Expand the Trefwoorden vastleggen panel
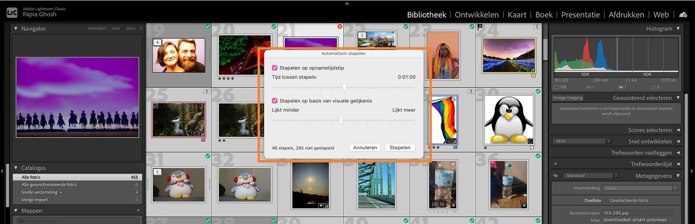695x224 pixels. (678, 153)
